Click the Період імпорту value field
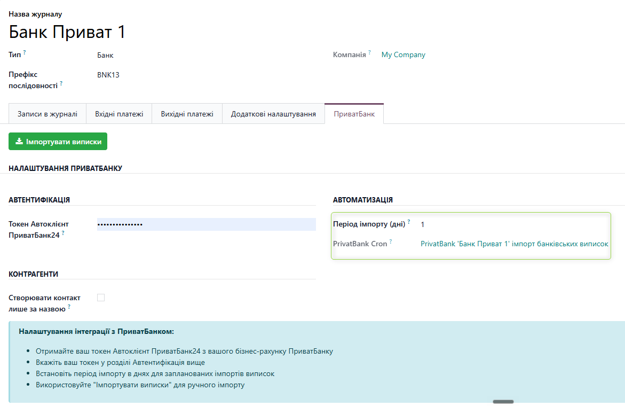The height and width of the screenshot is (406, 625). click(514, 224)
